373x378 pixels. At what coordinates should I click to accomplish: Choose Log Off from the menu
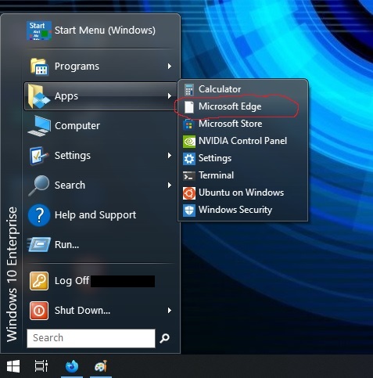pos(101,281)
